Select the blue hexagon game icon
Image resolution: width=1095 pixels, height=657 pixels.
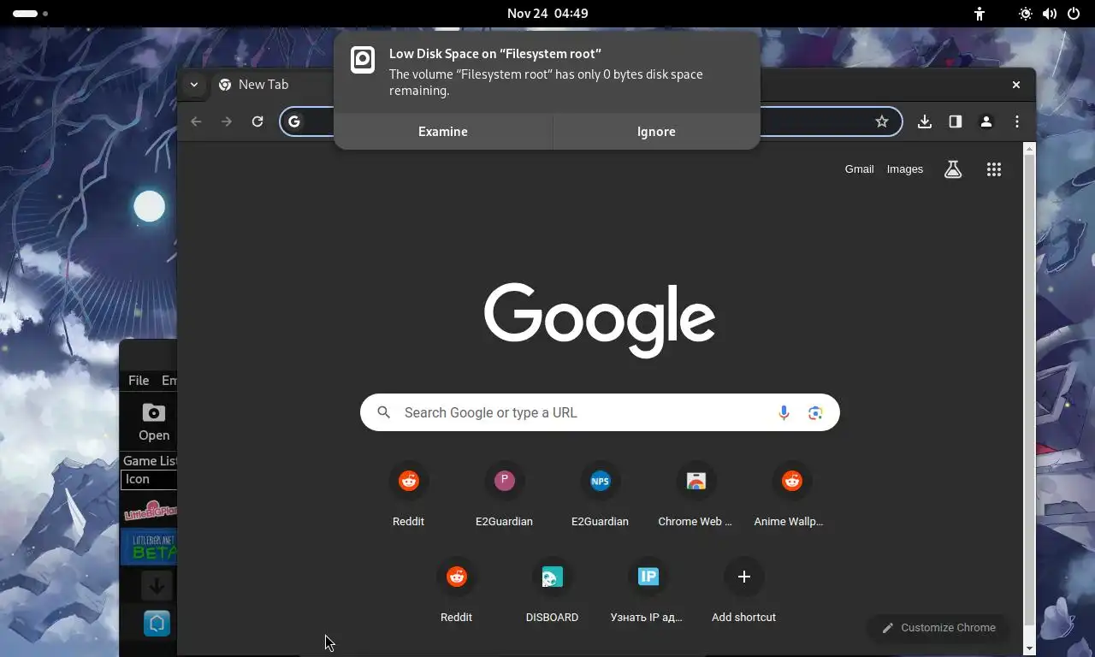tap(157, 623)
